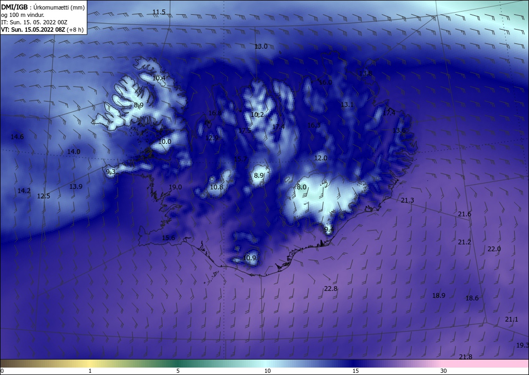The height and width of the screenshot is (375, 529).
Task: Select the "IT: Sun. 15. 05. 2022 00Z" line
Action: coord(34,22)
